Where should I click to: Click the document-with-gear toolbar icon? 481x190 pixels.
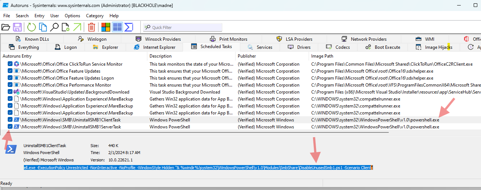tap(66, 27)
